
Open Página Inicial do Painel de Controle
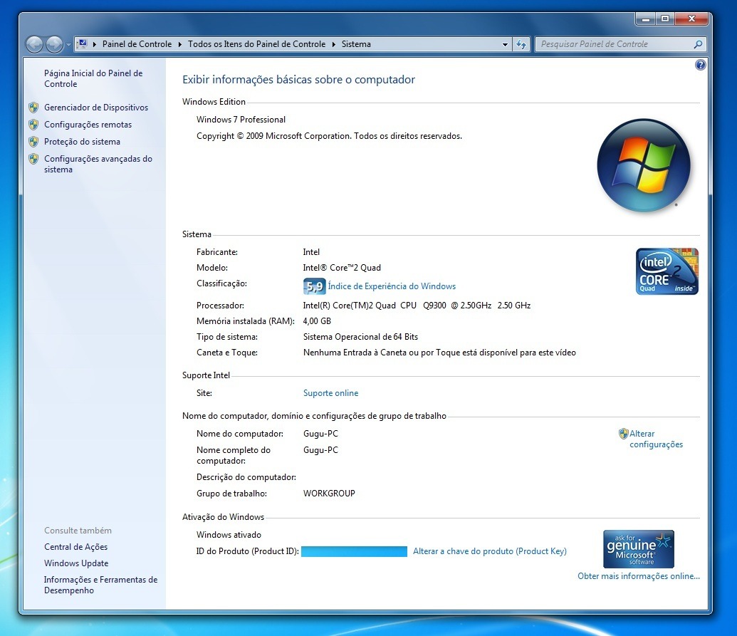(93, 78)
